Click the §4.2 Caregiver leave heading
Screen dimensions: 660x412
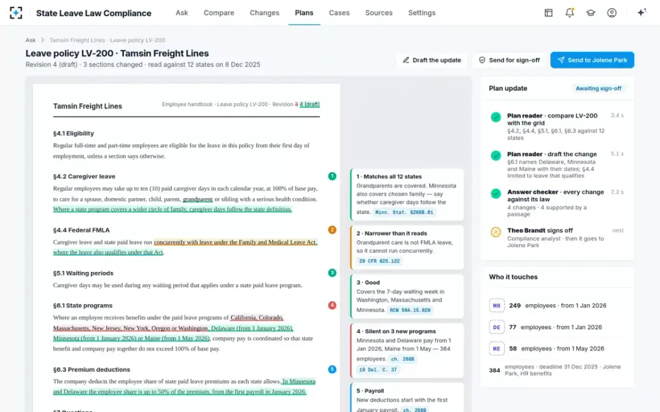[84, 176]
